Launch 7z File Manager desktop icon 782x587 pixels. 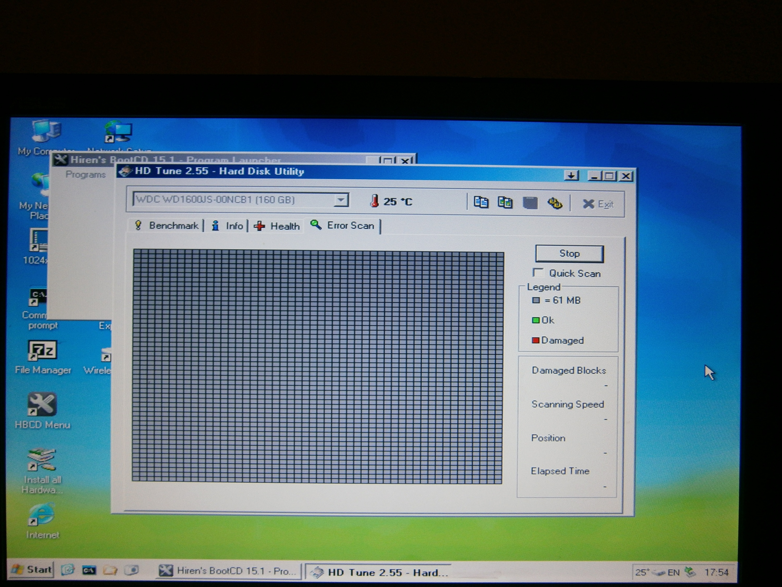[42, 350]
